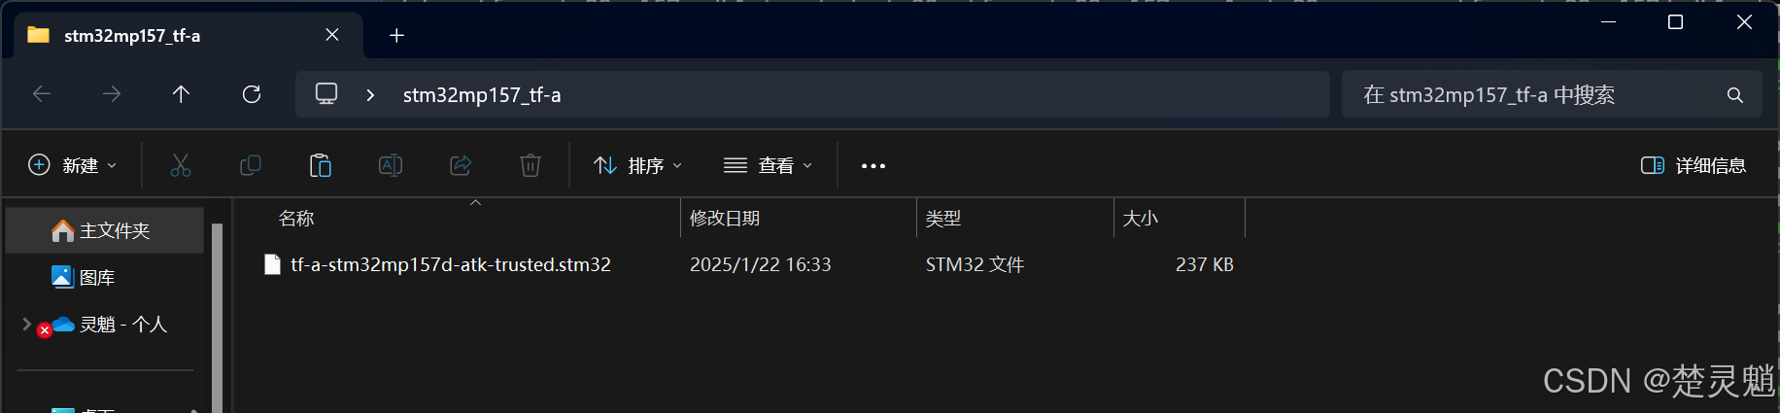Go up one folder level

(181, 94)
